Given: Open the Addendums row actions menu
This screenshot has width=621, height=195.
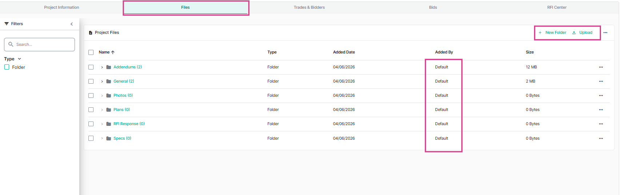Looking at the screenshot, I should pyautogui.click(x=601, y=67).
